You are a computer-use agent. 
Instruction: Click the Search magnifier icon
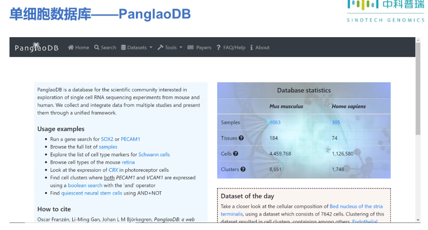pos(96,47)
